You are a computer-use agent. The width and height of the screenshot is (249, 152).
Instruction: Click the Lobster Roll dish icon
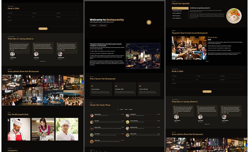[x=92, y=141]
